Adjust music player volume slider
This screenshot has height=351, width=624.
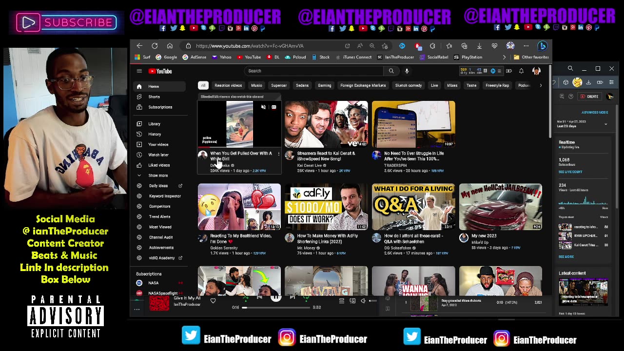[372, 301]
